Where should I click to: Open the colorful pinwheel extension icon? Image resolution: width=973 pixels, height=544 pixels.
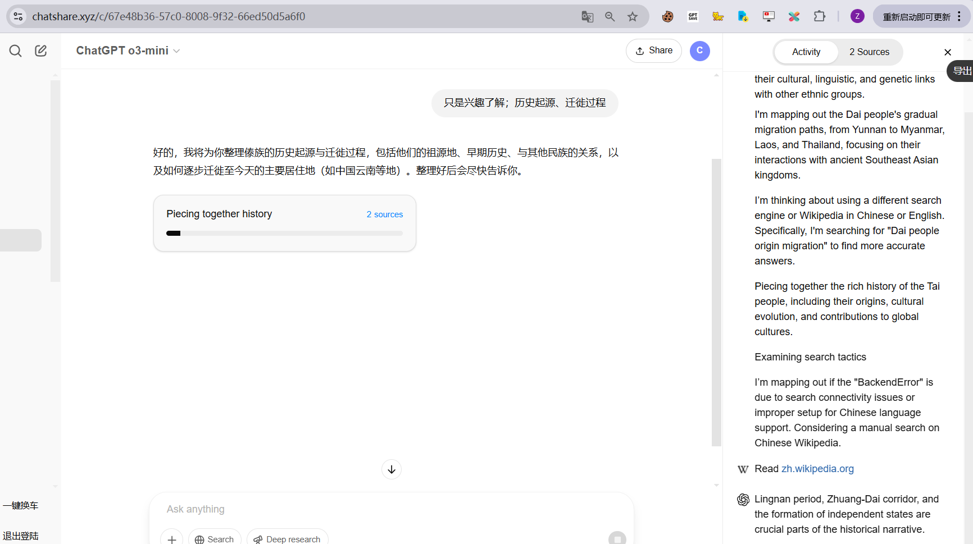(x=794, y=17)
